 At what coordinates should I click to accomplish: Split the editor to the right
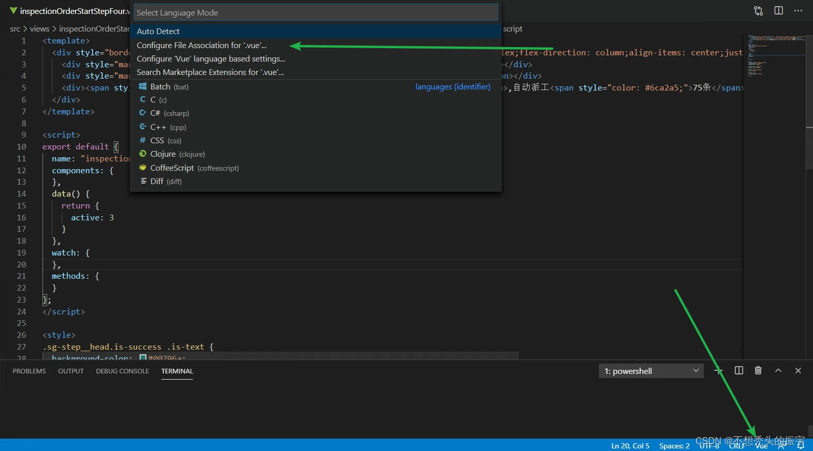778,11
